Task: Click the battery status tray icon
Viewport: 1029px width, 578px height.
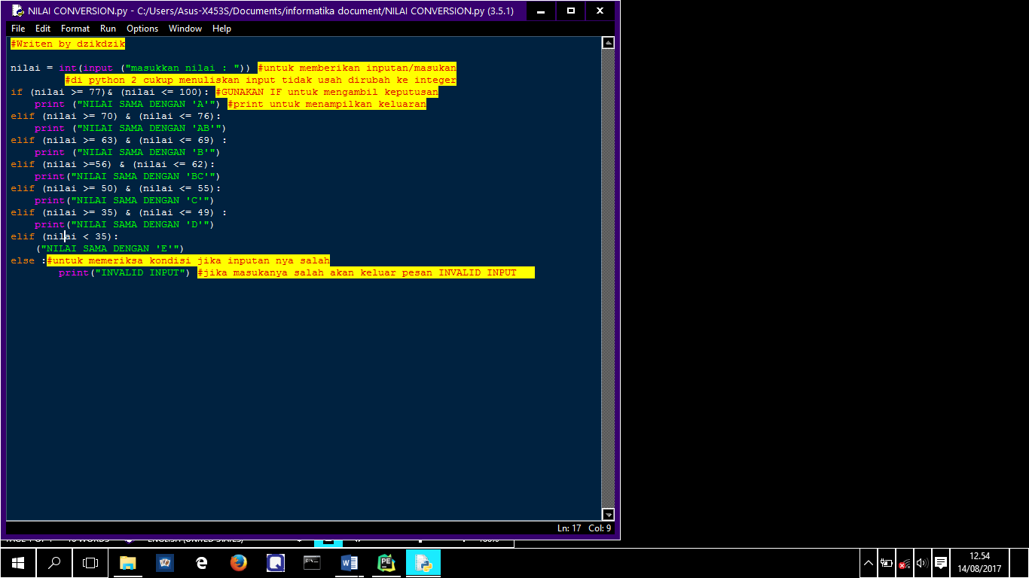Action: pos(887,563)
